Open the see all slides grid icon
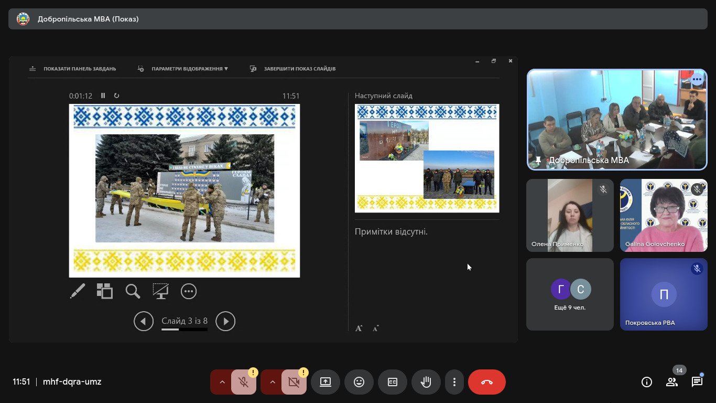 pyautogui.click(x=105, y=291)
